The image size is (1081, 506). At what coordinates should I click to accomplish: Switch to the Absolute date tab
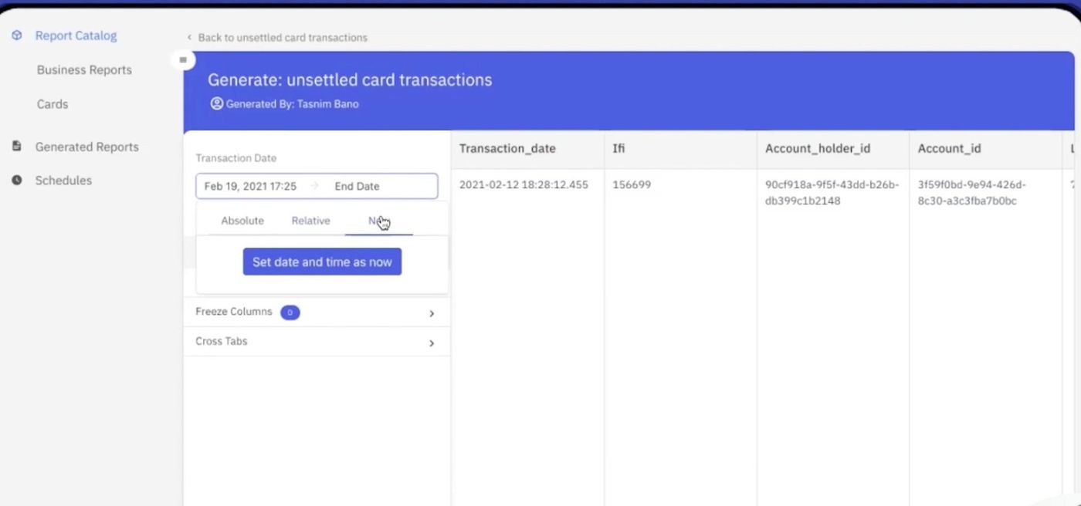242,221
